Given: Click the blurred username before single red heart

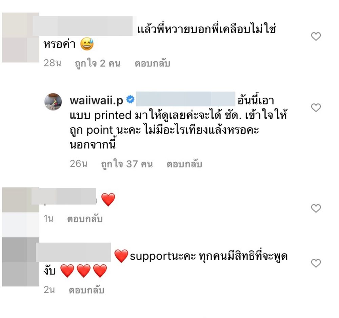Looking at the screenshot, I should [x=64, y=196].
